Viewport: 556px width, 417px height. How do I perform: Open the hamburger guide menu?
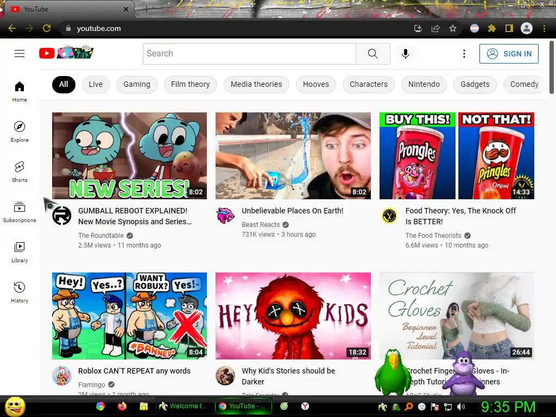click(20, 54)
